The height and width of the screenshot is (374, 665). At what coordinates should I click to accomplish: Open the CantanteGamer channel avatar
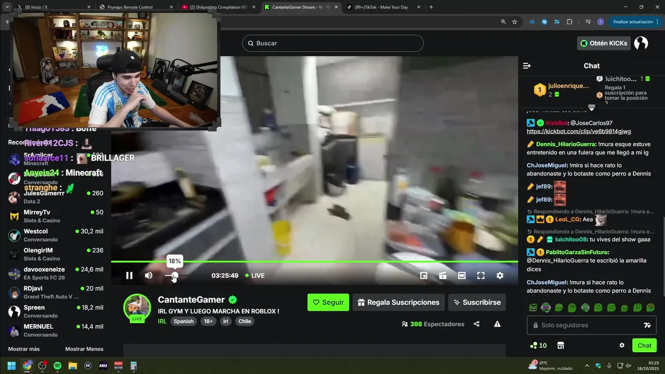137,307
